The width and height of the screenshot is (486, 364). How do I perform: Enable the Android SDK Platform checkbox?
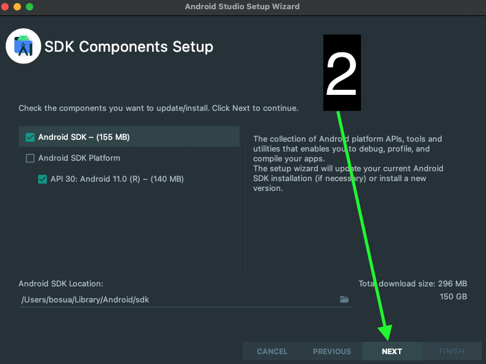(30, 158)
